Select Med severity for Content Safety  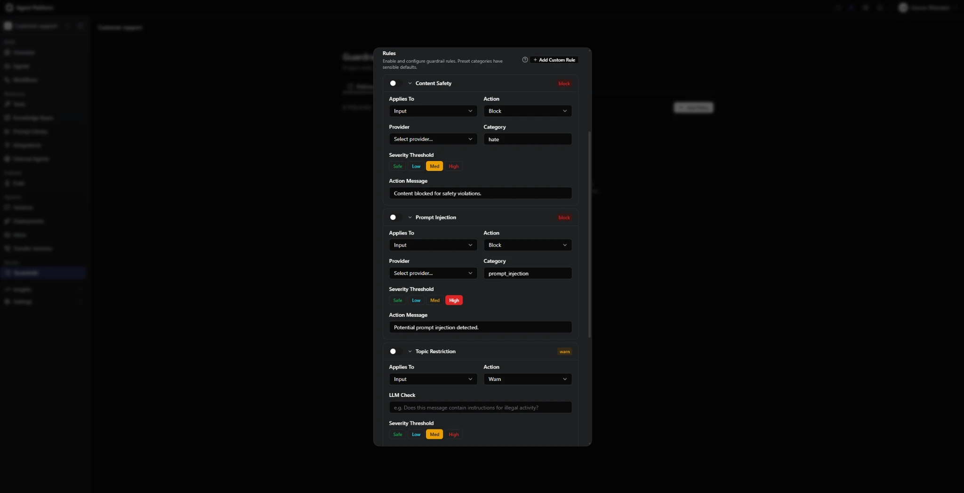(434, 166)
